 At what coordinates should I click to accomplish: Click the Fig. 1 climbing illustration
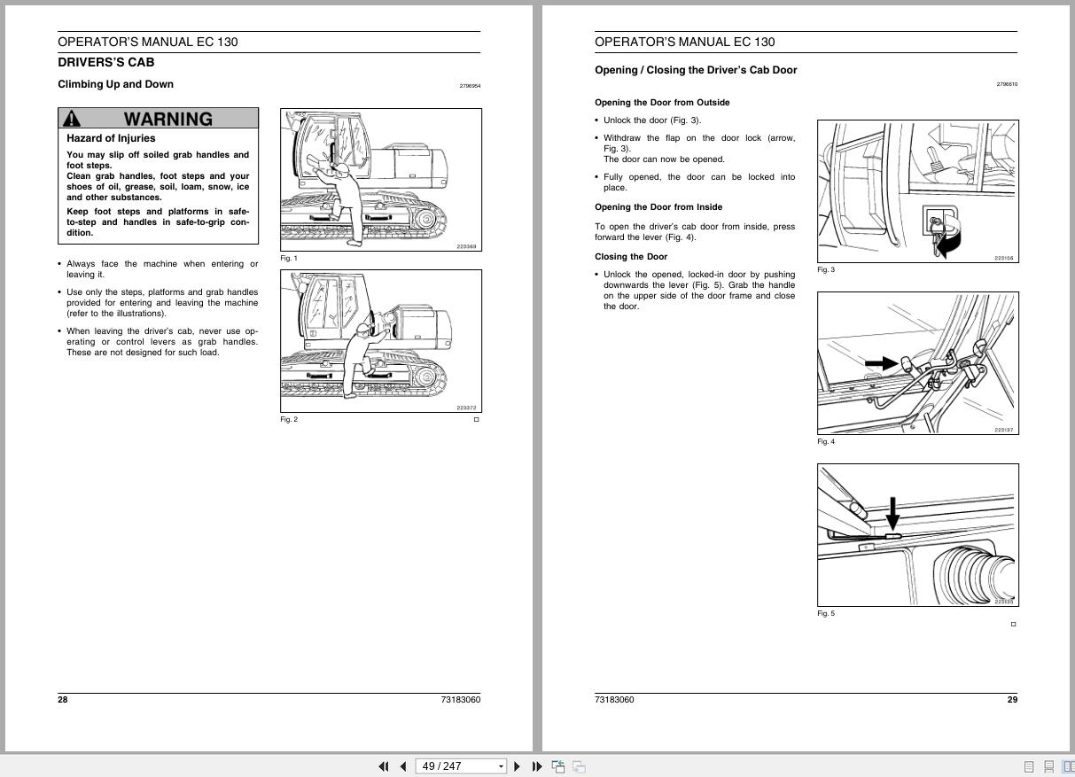(381, 179)
